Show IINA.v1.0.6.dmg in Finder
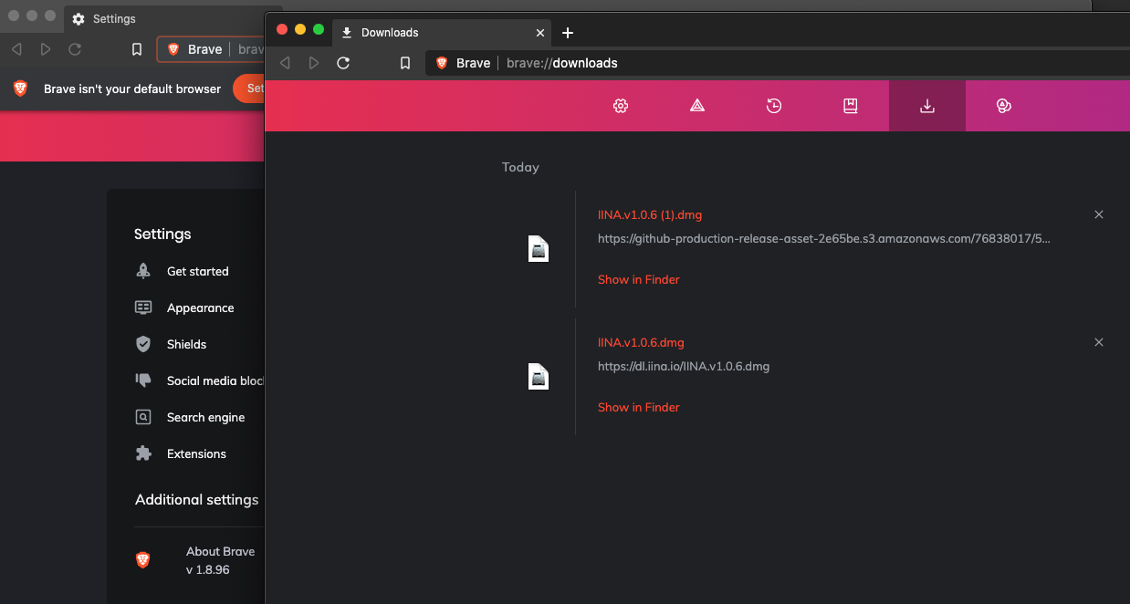1130x604 pixels. (639, 407)
